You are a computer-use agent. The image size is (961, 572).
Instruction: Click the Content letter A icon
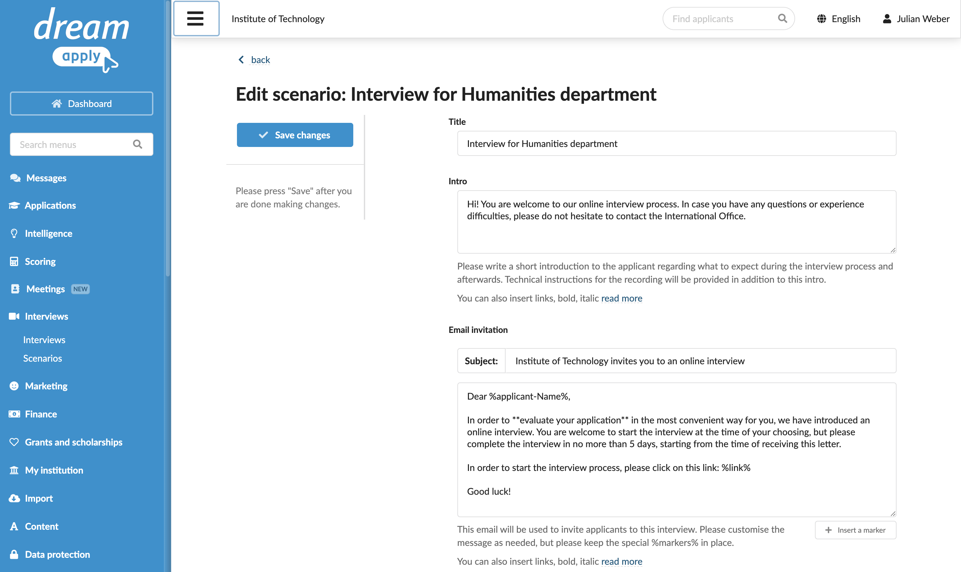[14, 526]
